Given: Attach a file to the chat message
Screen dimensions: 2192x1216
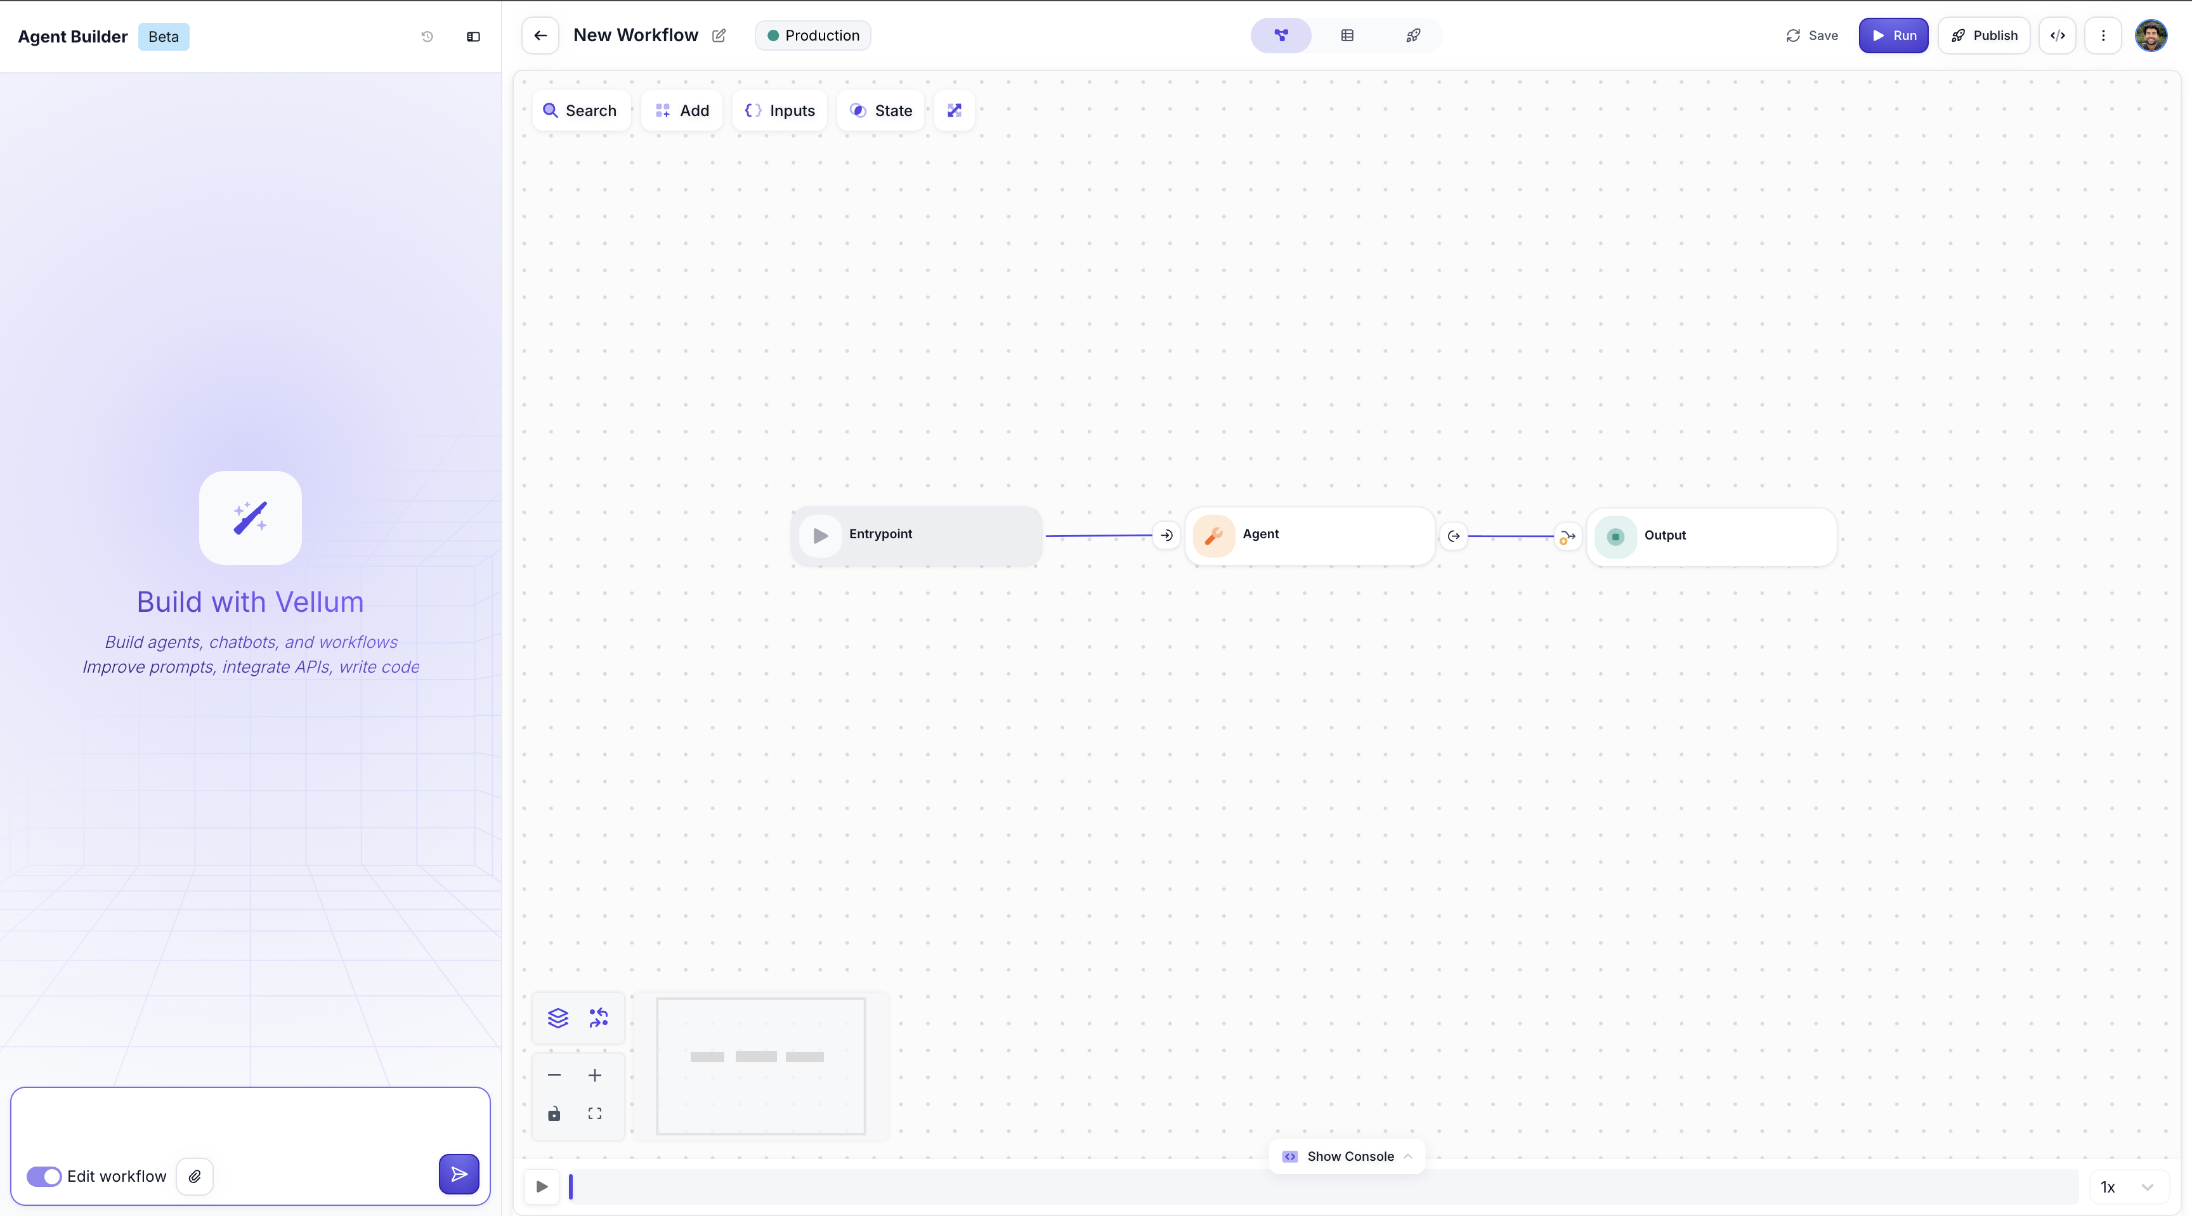Looking at the screenshot, I should (x=194, y=1177).
